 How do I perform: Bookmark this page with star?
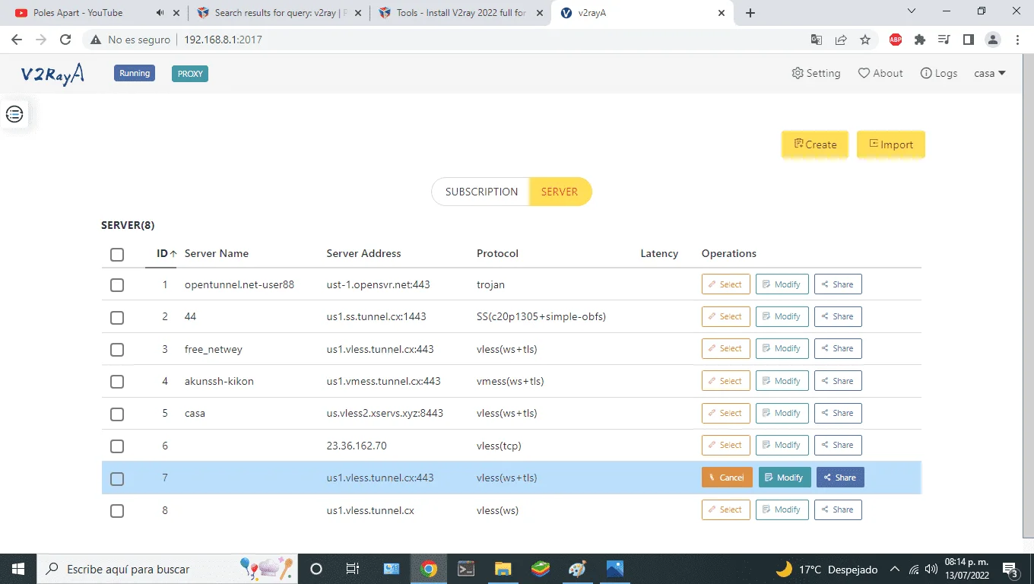coord(865,40)
